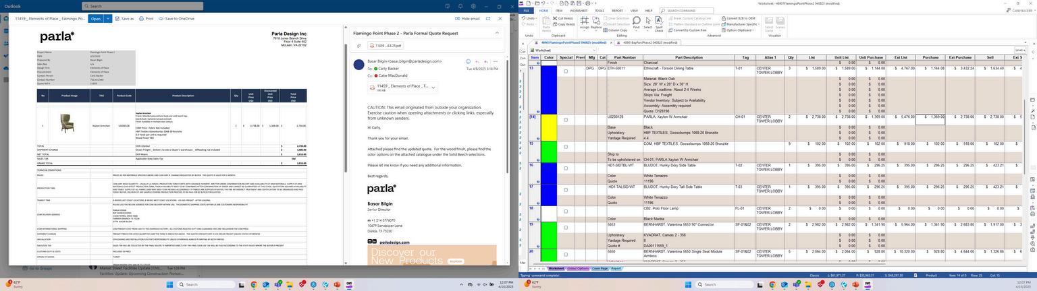Switch to the ITEM ribbon tab
Screen dimensions: 1037x291
pos(559,11)
